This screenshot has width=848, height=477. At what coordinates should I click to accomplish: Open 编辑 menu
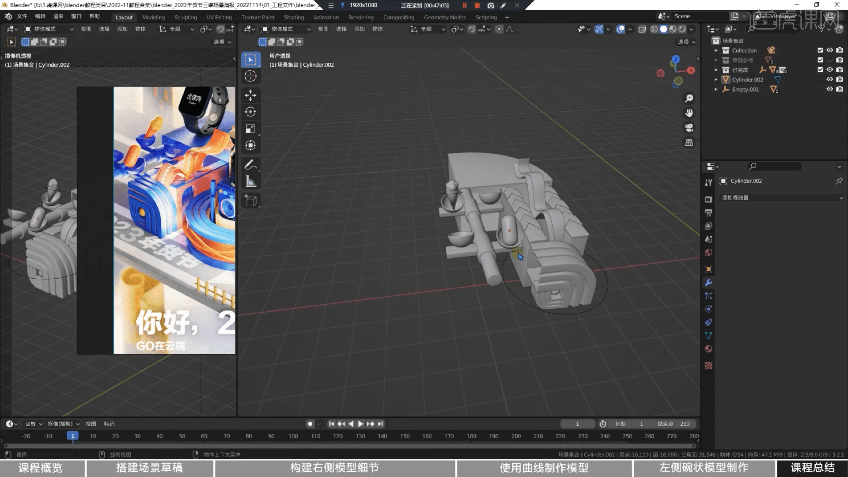coord(40,16)
